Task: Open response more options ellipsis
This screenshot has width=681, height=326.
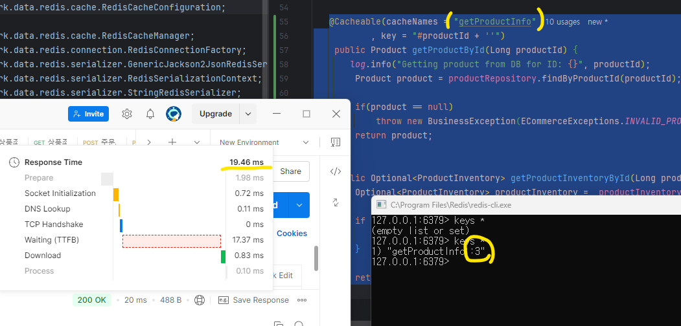Action: tap(302, 300)
